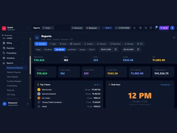Open the GST tab

[140, 44]
